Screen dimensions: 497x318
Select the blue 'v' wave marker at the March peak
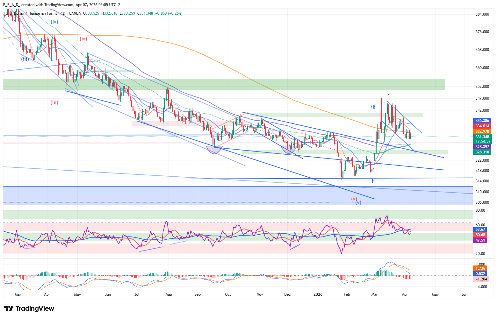click(388, 94)
